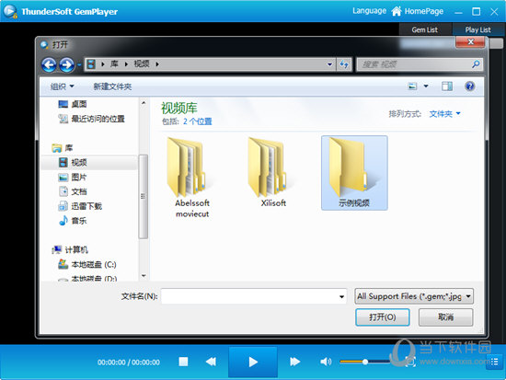Image resolution: width=506 pixels, height=380 pixels.
Task: Toggle the preview pane icon
Action: click(447, 86)
